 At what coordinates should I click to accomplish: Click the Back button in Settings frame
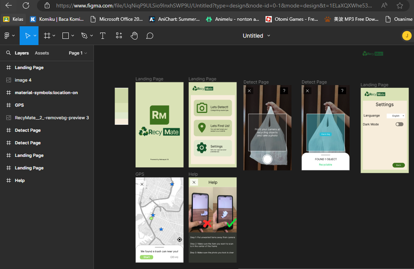pos(398,165)
